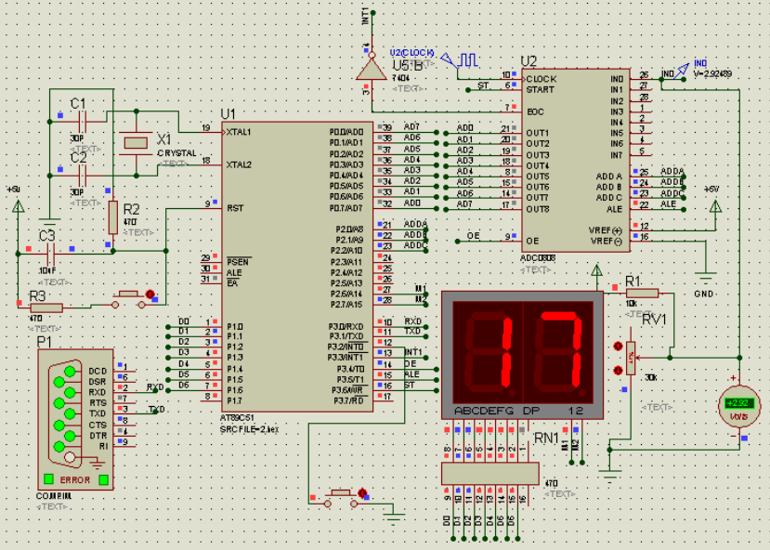Select the X1 crystal symbol

coord(136,143)
